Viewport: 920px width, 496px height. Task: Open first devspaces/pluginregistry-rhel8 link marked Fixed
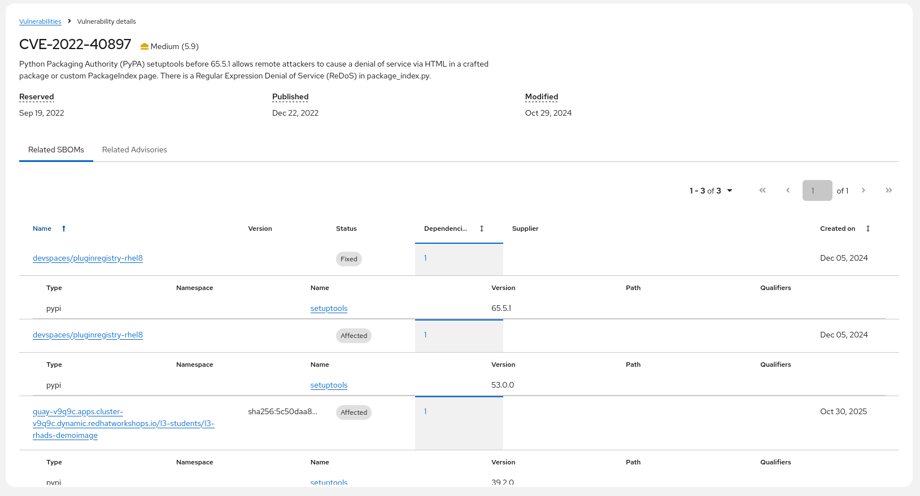tap(88, 258)
